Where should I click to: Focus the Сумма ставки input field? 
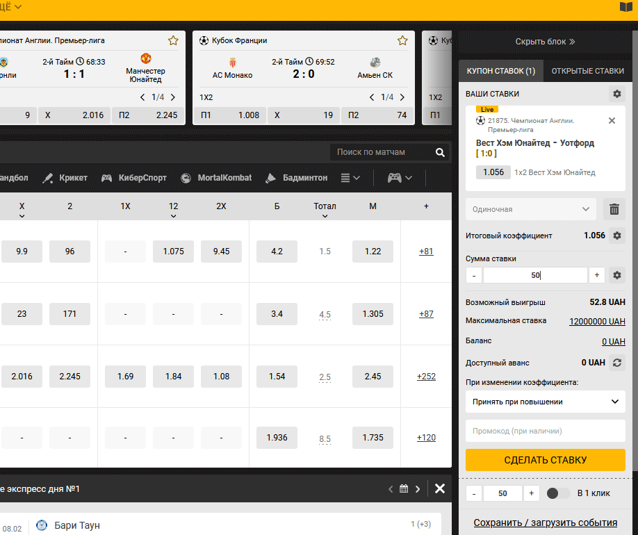535,275
